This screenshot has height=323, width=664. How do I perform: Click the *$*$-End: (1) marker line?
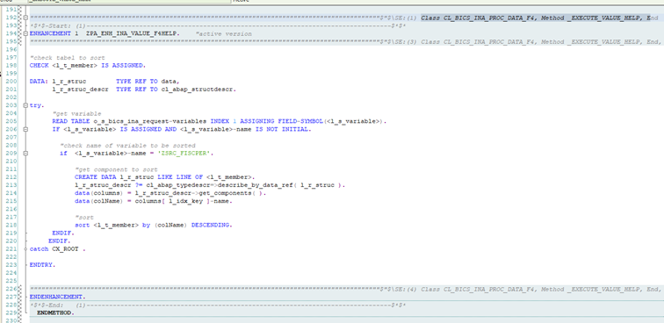(x=218, y=305)
